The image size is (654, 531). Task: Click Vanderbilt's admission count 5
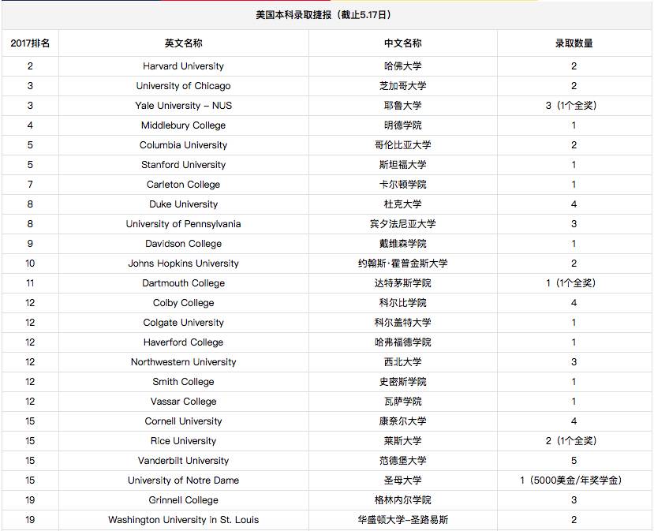tap(574, 461)
